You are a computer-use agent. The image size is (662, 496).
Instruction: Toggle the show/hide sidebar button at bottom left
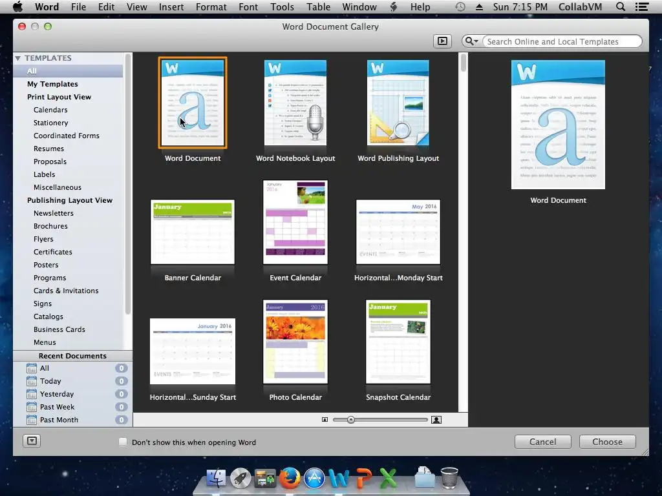32,441
